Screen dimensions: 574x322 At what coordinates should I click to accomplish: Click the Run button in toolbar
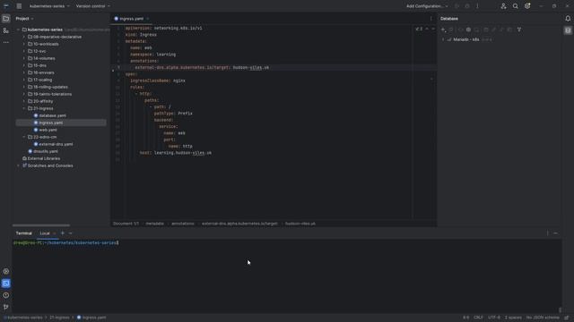457,6
